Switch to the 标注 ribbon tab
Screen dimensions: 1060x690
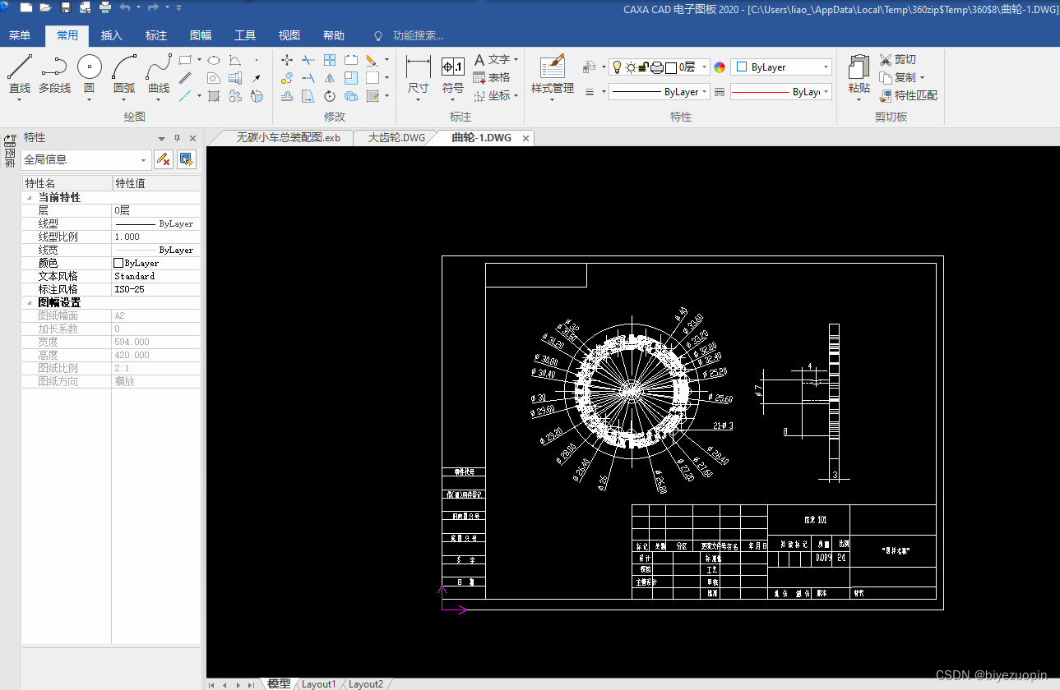pos(156,35)
